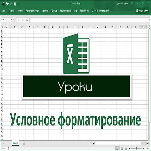Click the zoom slider handle

tap(136, 148)
